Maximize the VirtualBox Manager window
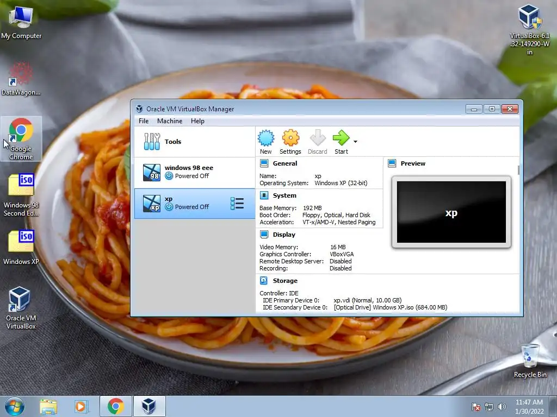Screen dimensions: 557x417 tap(492, 109)
